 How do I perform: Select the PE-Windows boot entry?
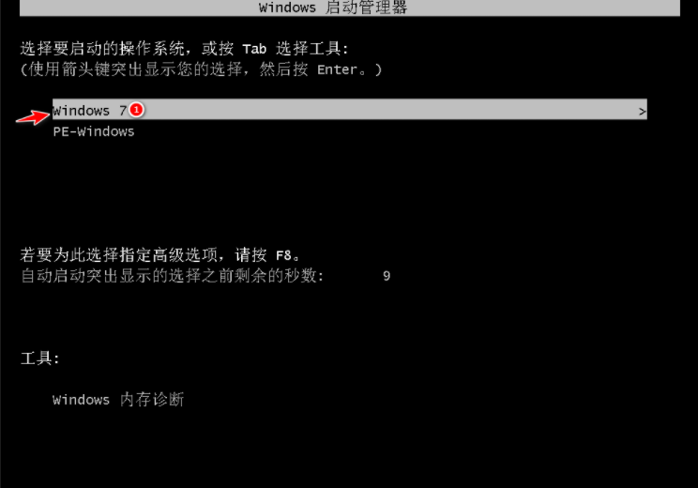(x=94, y=131)
